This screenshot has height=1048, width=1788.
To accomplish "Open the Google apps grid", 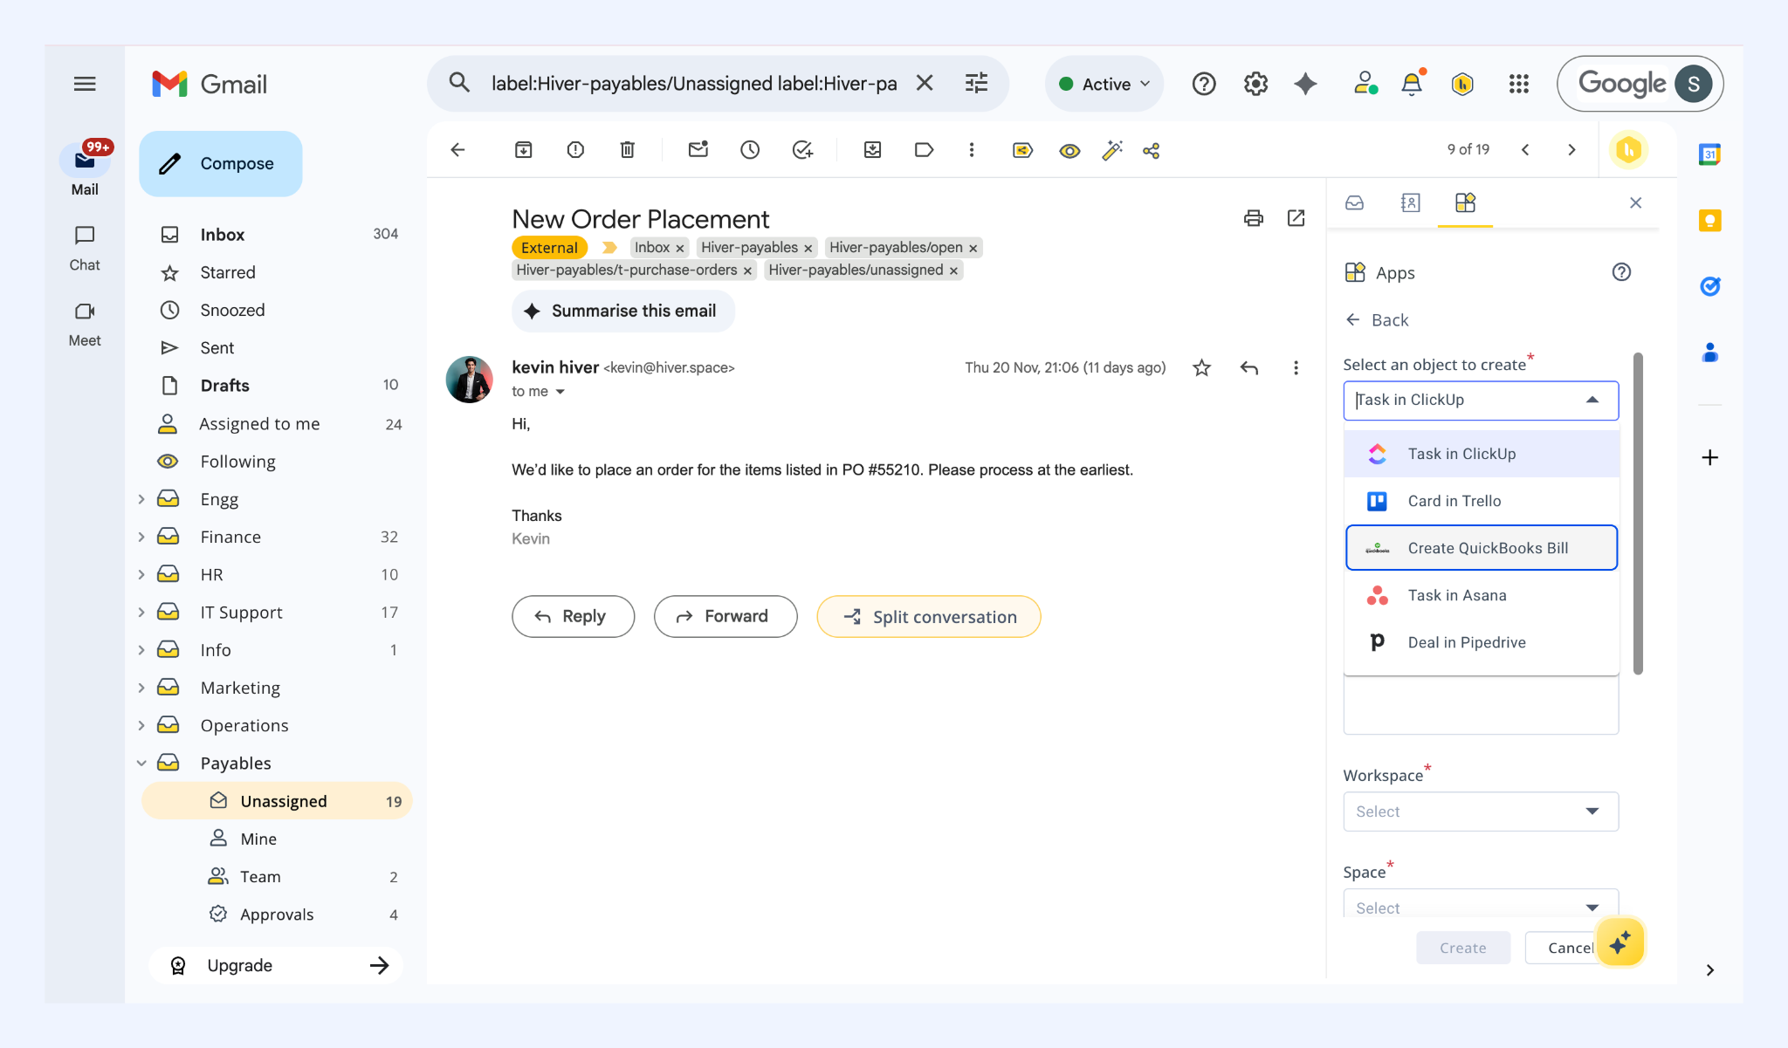I will tap(1519, 84).
